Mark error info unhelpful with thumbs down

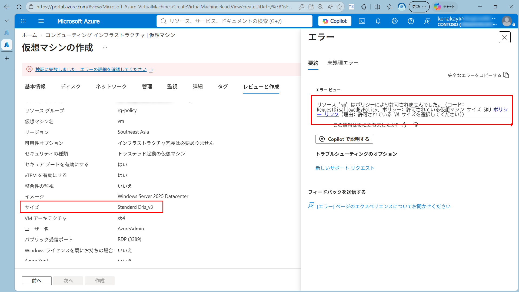[x=416, y=125]
